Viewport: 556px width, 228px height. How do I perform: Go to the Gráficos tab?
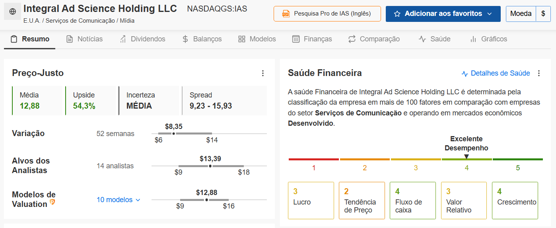click(488, 39)
